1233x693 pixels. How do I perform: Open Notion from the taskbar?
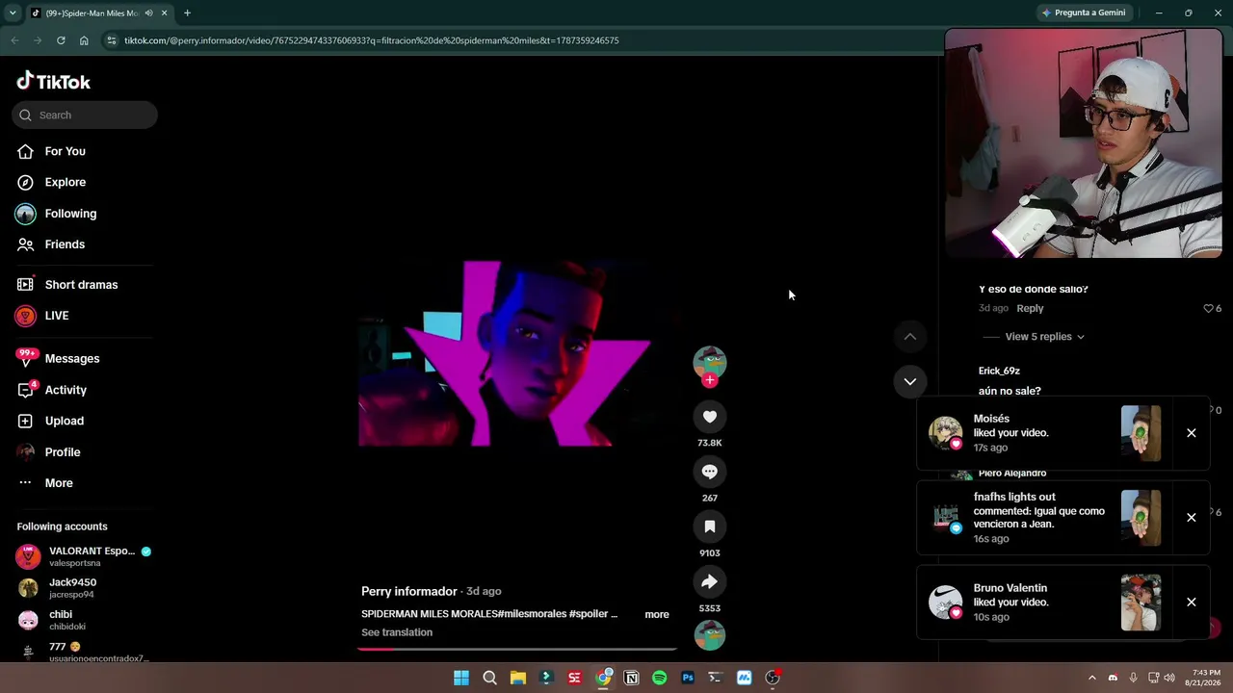[632, 678]
